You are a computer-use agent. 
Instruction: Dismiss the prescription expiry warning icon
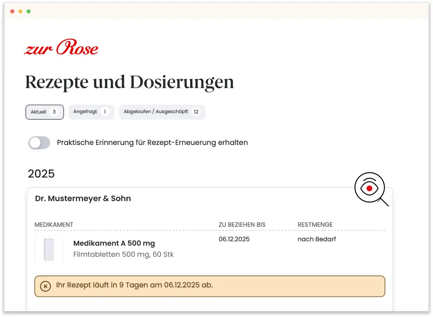click(x=45, y=286)
